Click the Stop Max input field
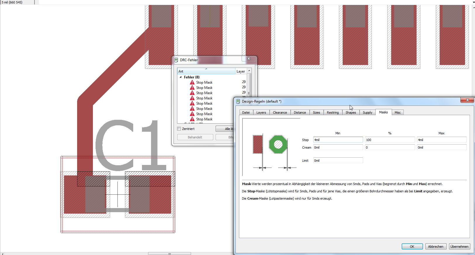Image resolution: width=475 pixels, height=255 pixels. pos(441,140)
